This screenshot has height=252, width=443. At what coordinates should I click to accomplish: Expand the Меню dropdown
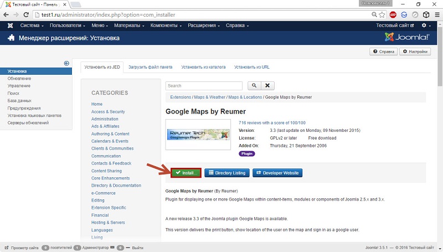click(100, 25)
